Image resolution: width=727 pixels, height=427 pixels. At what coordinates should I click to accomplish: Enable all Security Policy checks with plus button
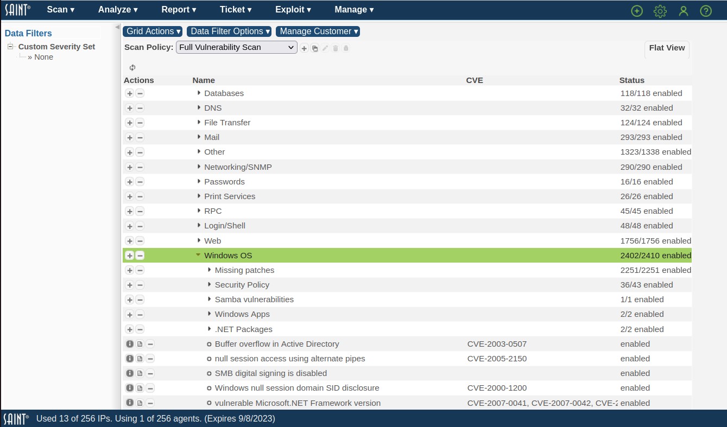pyautogui.click(x=130, y=285)
